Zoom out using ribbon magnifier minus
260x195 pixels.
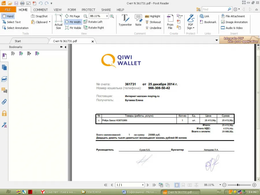pyautogui.click(x=86, y=16)
